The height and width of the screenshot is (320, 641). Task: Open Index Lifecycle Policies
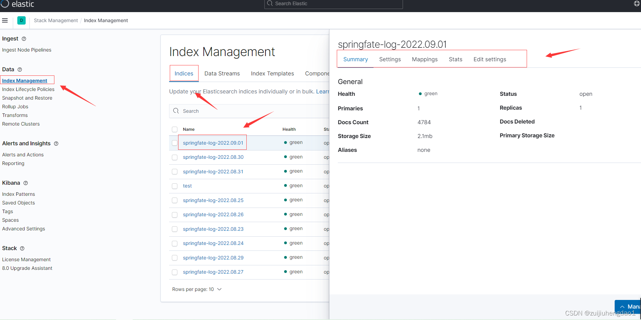28,89
